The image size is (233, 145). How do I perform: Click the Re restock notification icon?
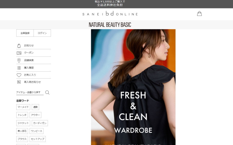19,82
